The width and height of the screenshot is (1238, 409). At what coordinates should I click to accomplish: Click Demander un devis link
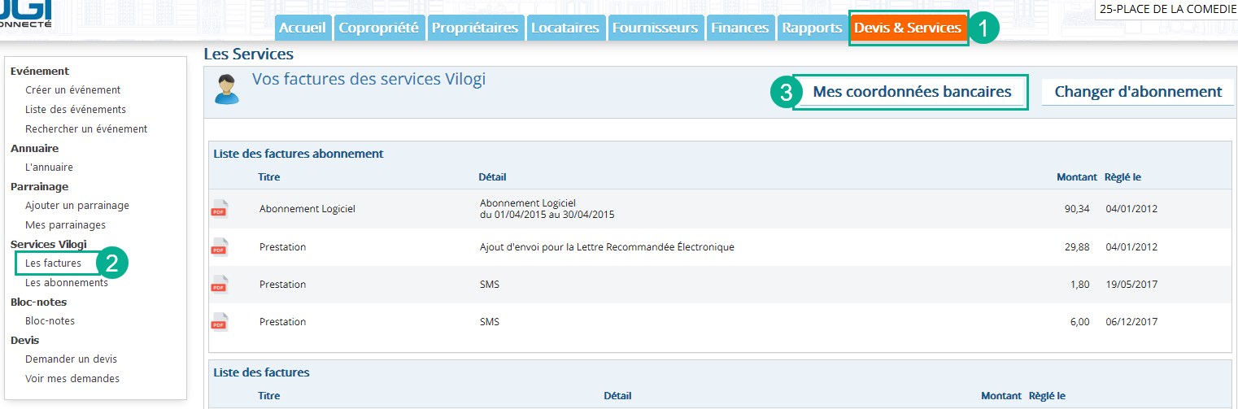coord(71,359)
